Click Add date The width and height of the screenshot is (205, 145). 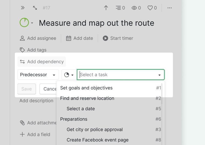(x=79, y=38)
